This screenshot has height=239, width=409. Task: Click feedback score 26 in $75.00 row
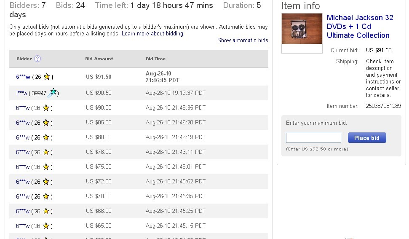(37, 167)
